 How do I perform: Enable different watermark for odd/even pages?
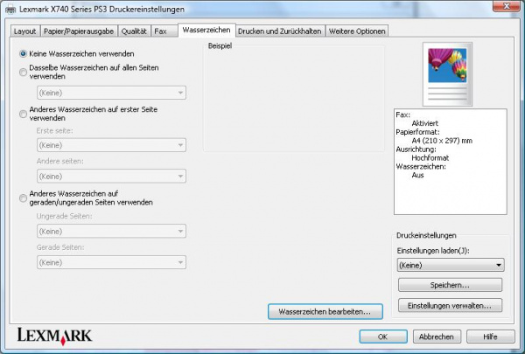(24, 197)
